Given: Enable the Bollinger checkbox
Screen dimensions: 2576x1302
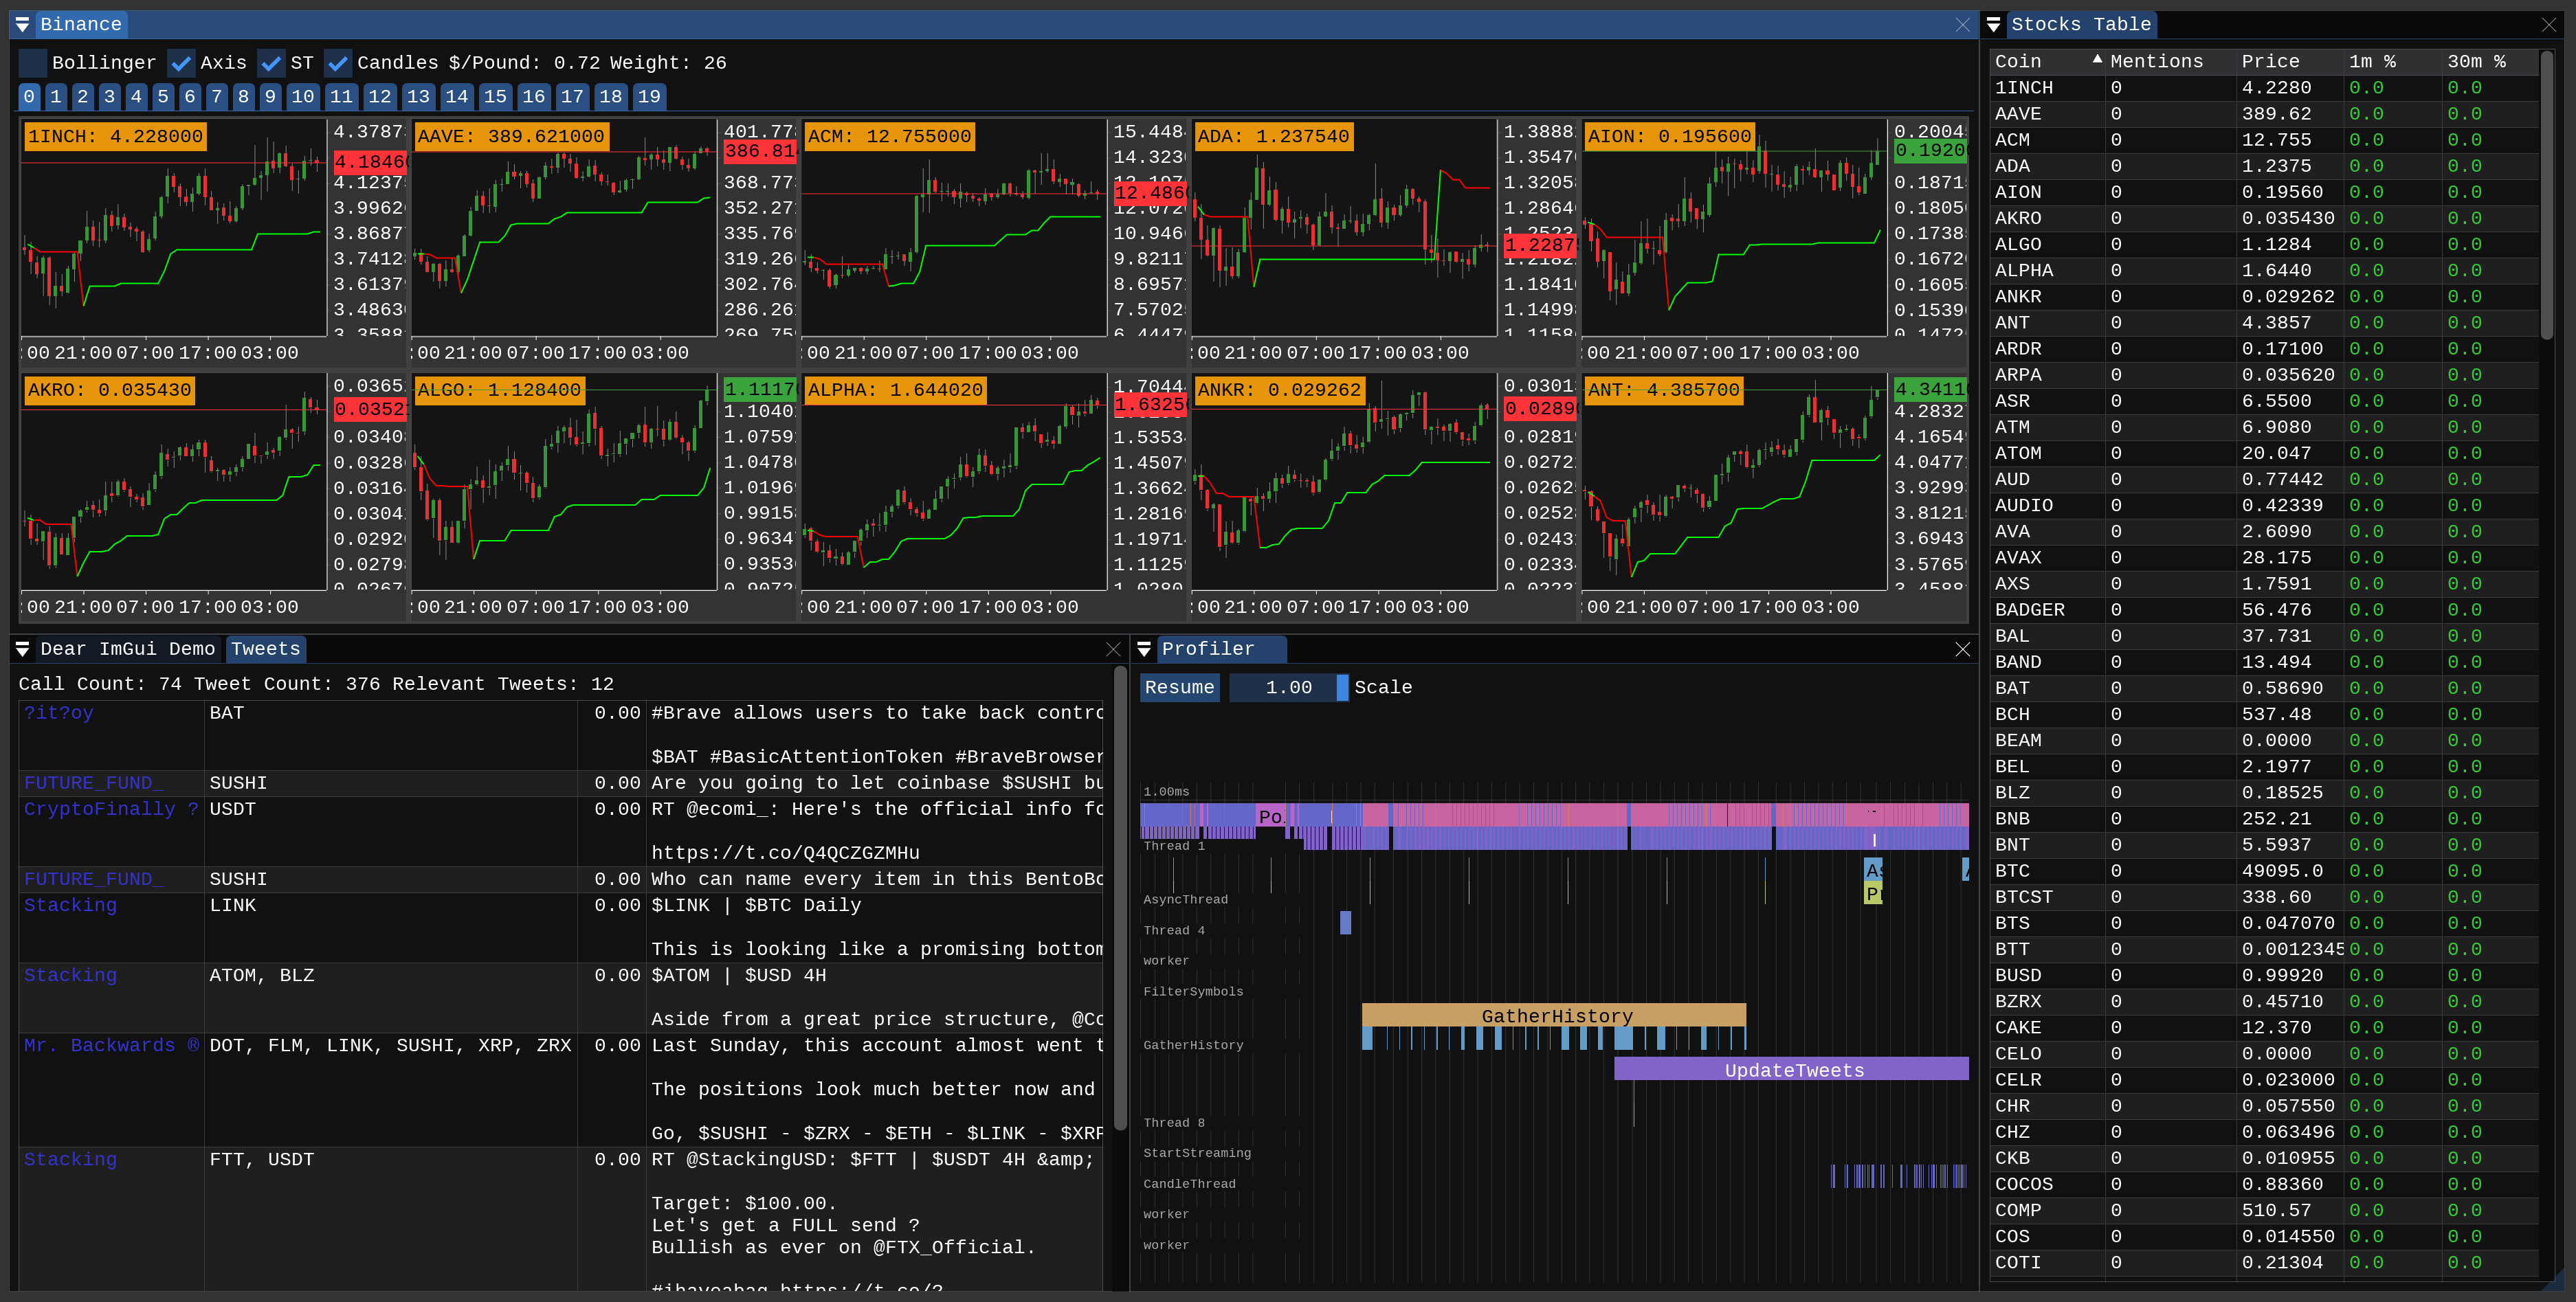Looking at the screenshot, I should click(32, 63).
